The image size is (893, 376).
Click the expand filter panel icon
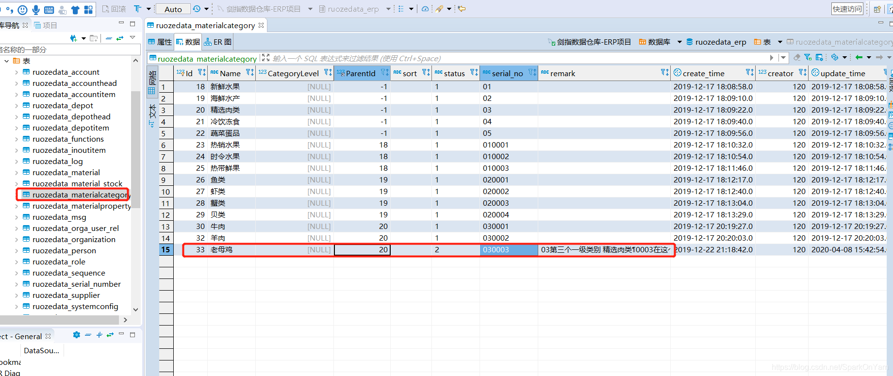[x=265, y=58]
